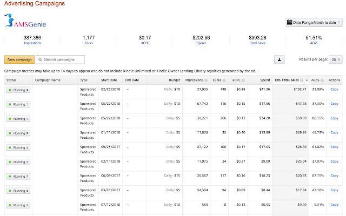346x216 pixels.
Task: Select the Spend summary metric link
Action: pos(201,43)
